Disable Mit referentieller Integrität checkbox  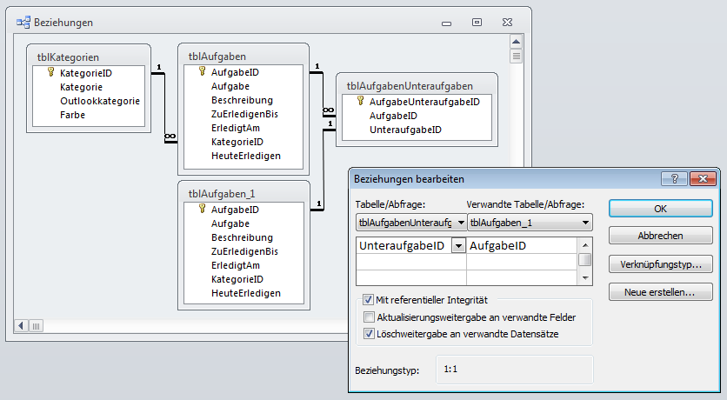(369, 300)
